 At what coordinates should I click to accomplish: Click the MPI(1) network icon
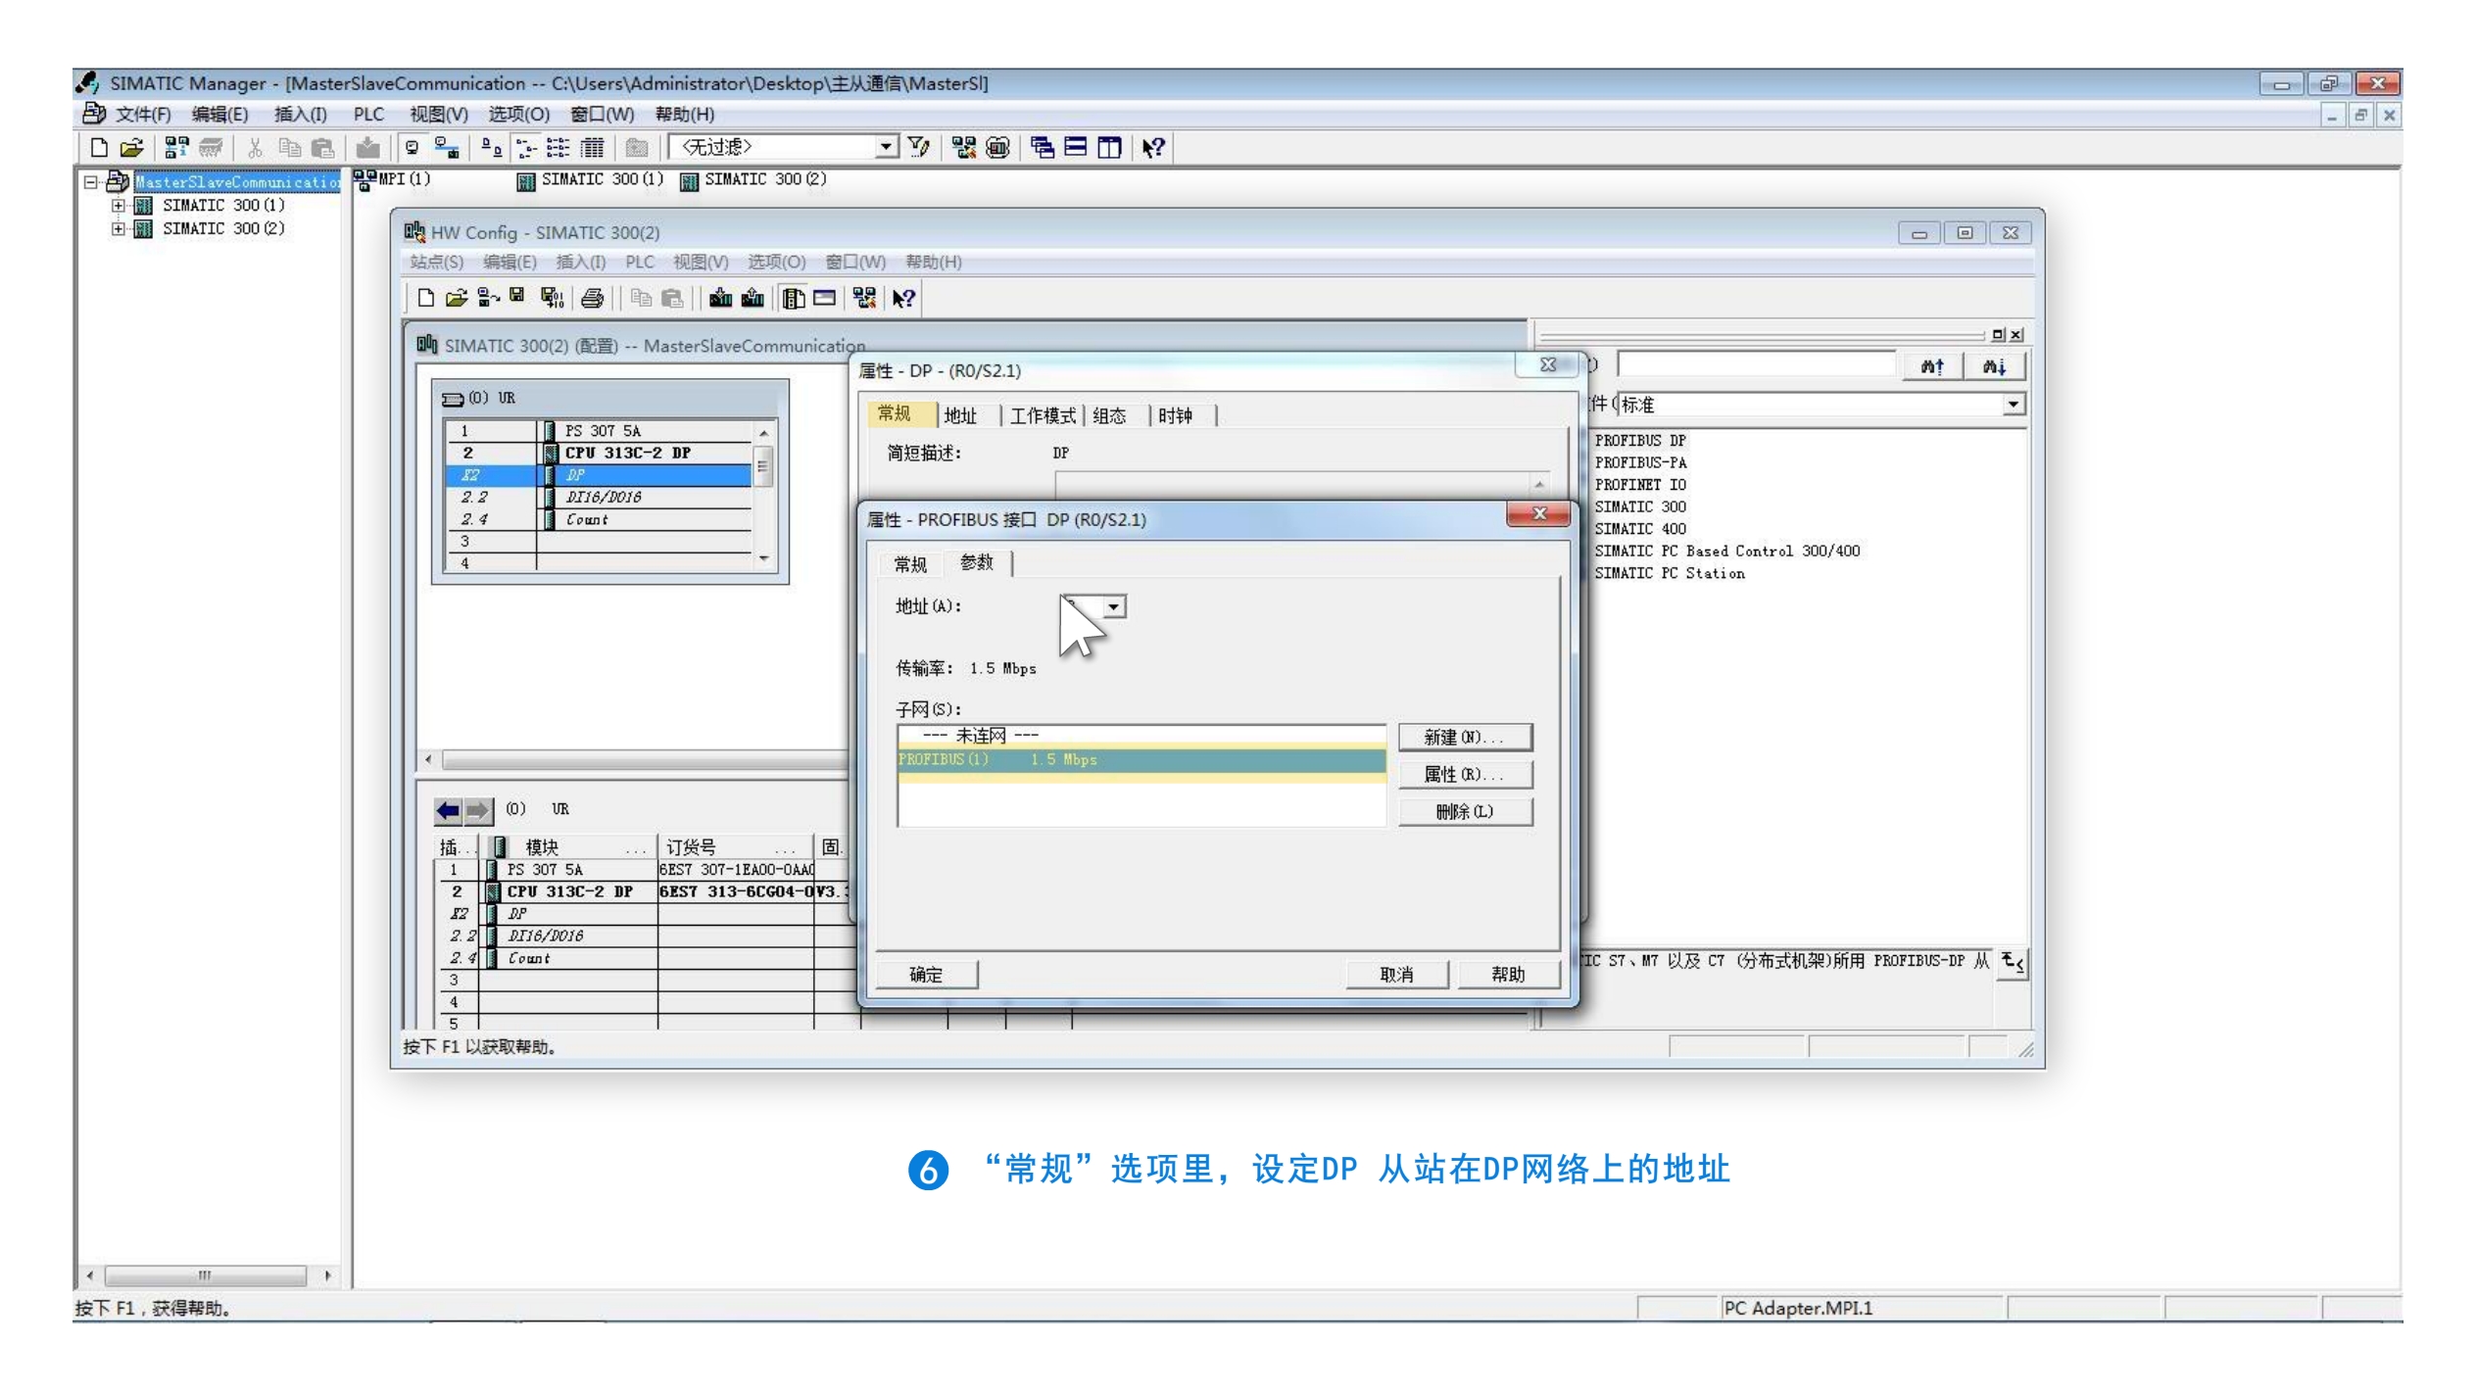click(366, 180)
